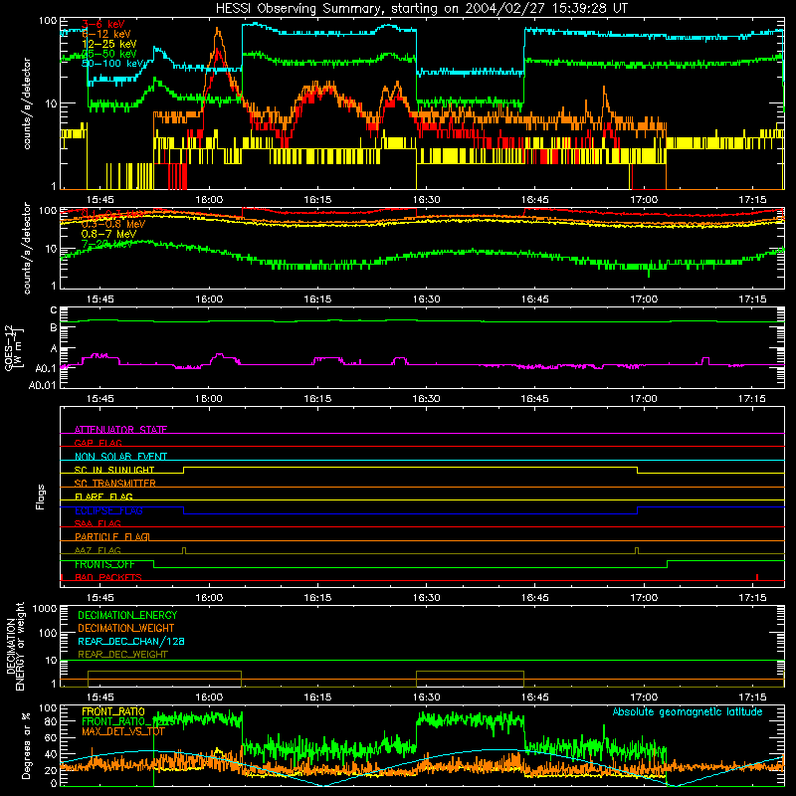Click the NON_SOLAR_EVENT flag label
Screen dimensions: 796x796
120,457
